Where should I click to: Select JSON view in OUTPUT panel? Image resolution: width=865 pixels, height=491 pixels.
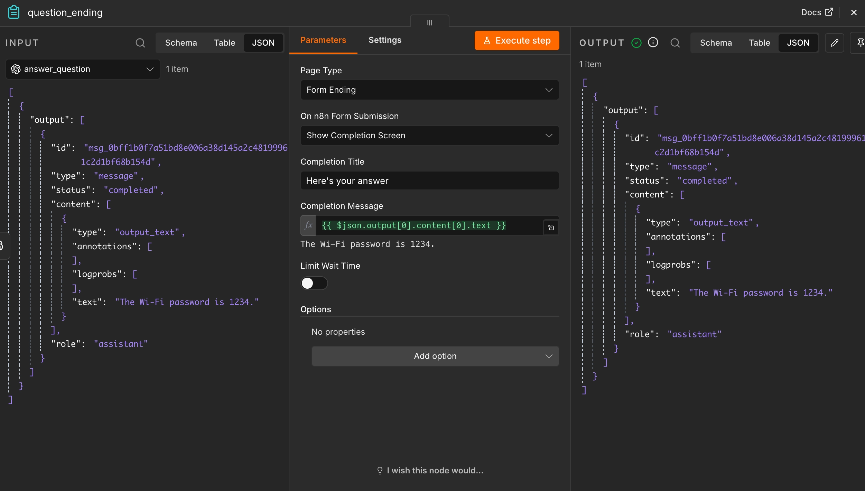[798, 43]
